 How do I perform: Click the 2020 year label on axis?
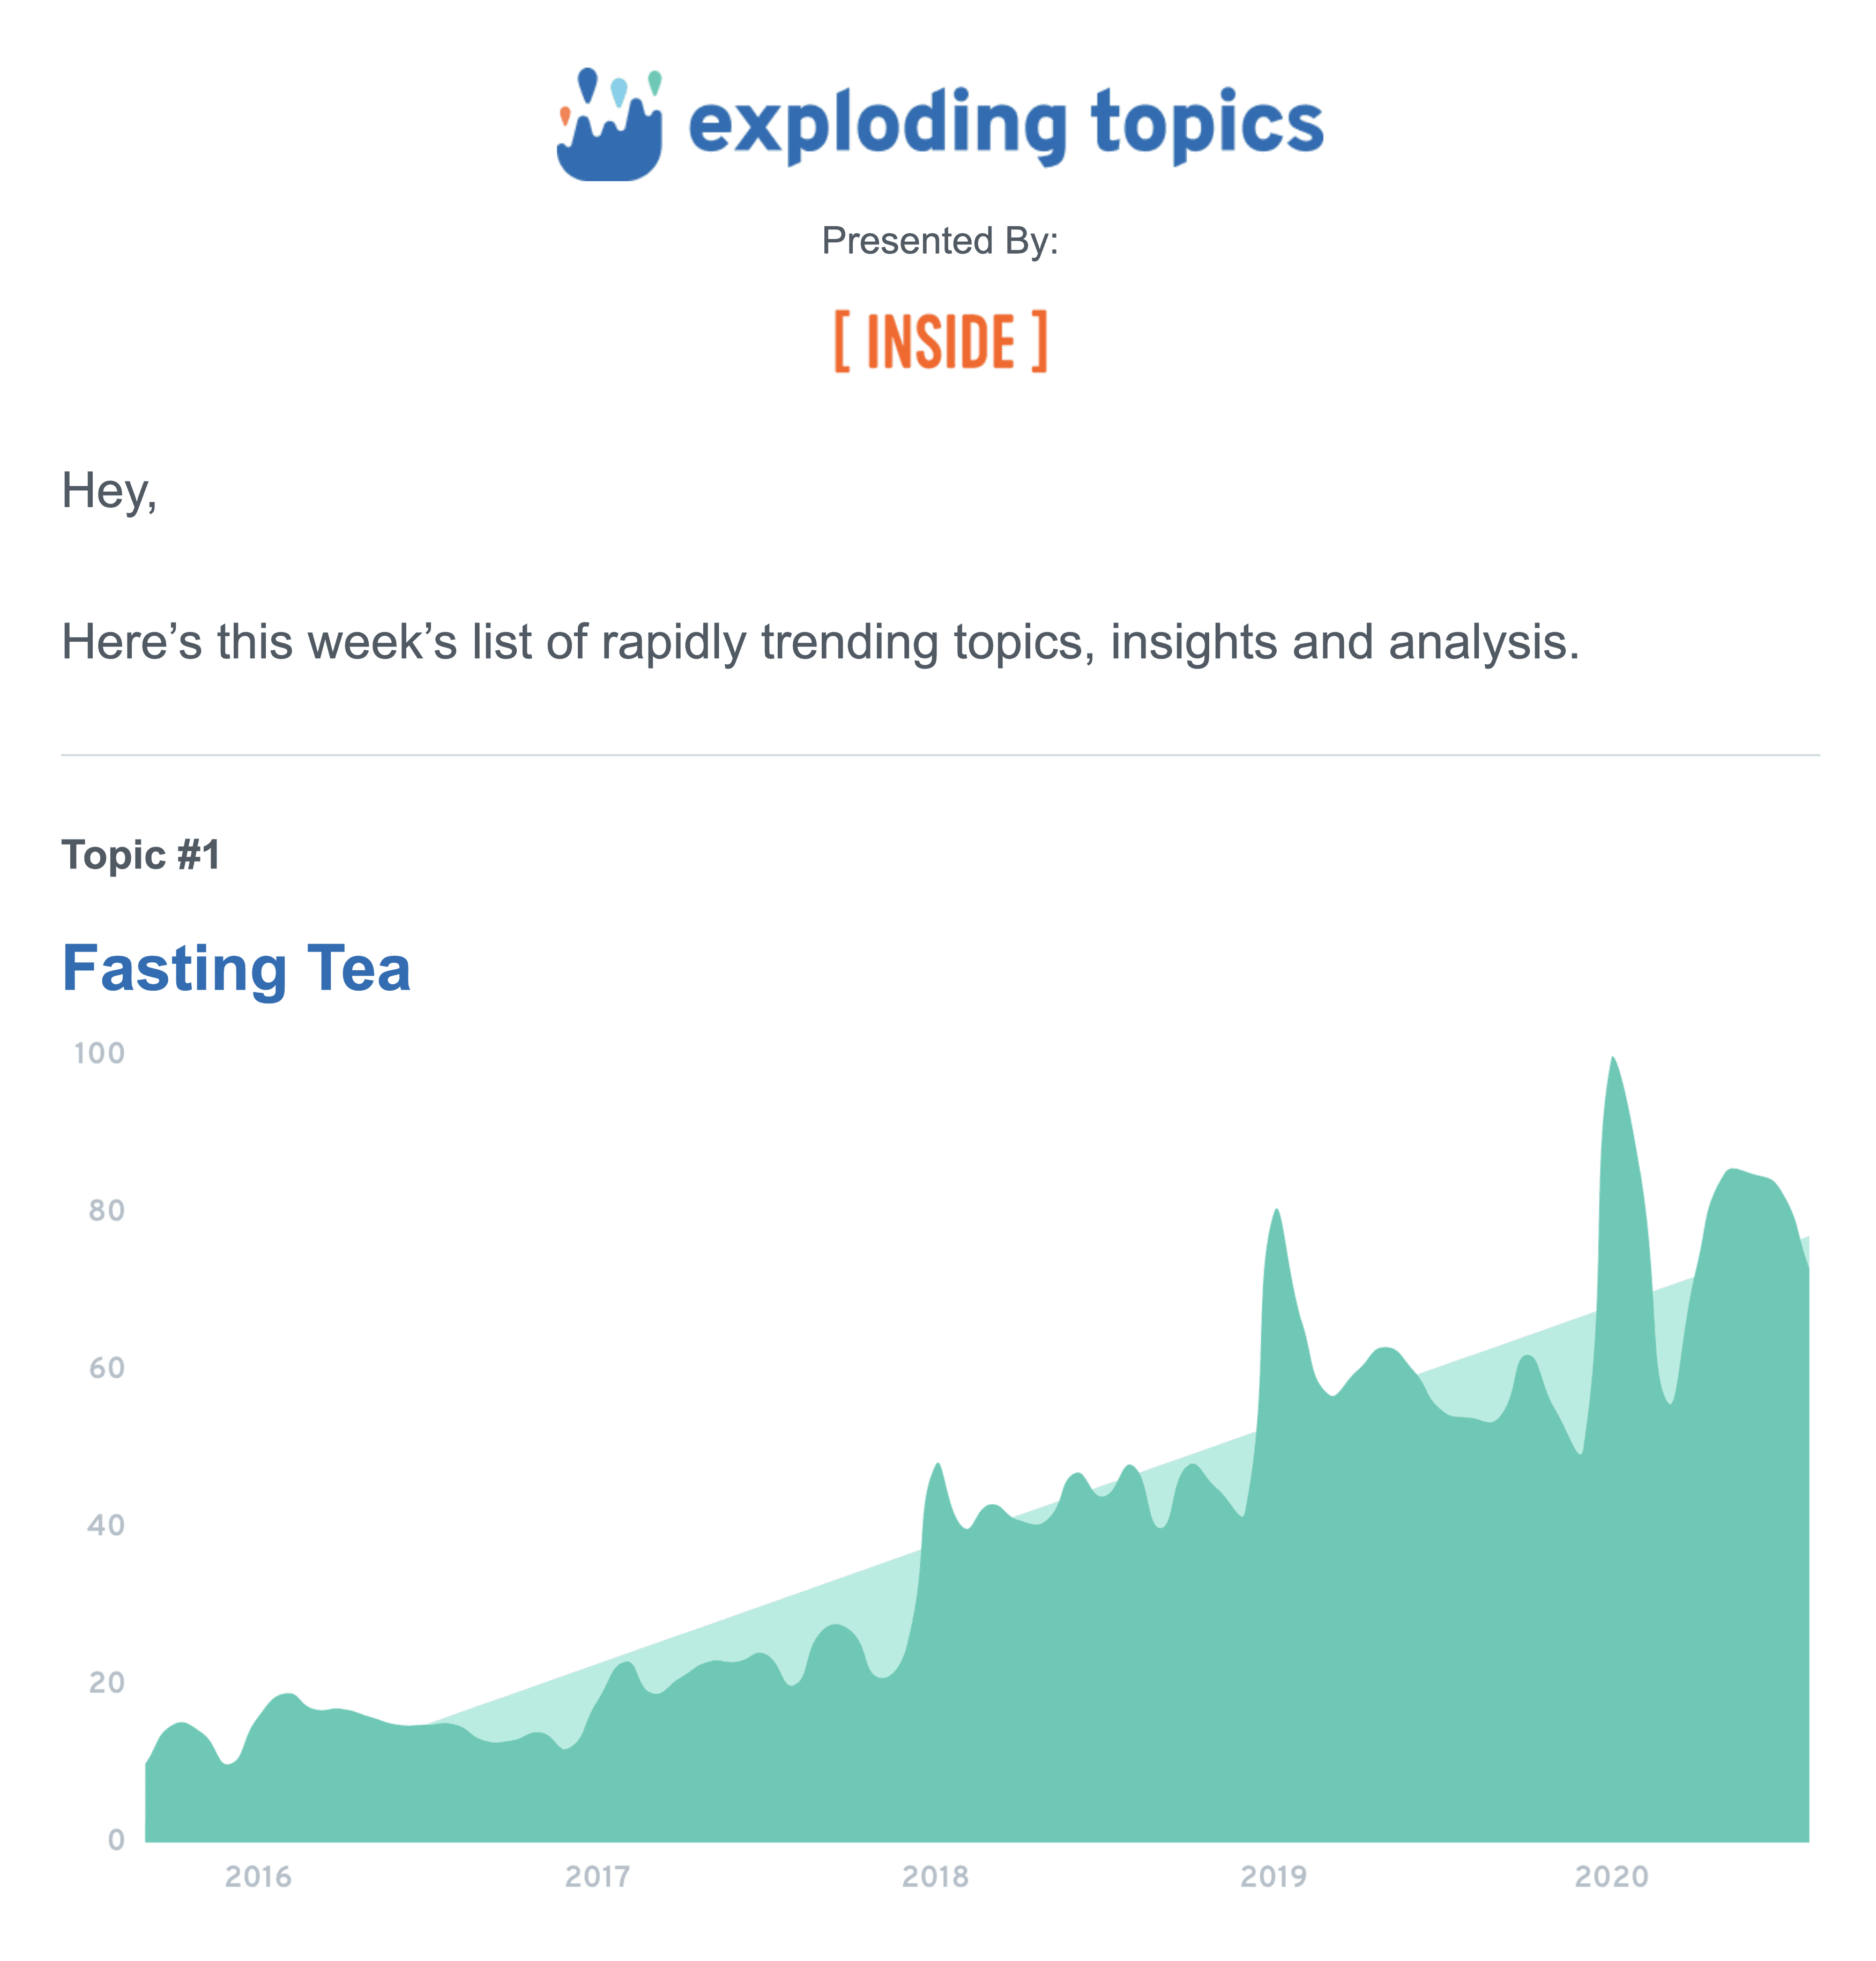coord(1611,1876)
